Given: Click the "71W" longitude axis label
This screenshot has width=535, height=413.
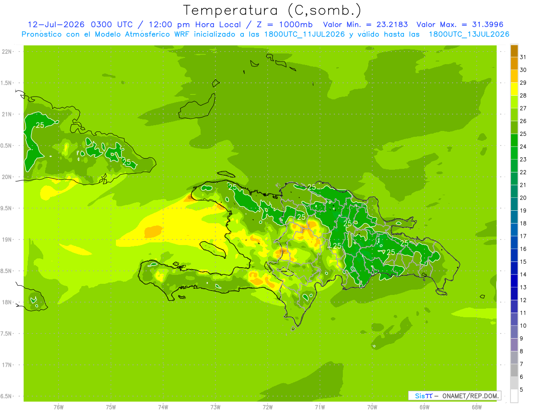Looking at the screenshot, I should 320,407.
